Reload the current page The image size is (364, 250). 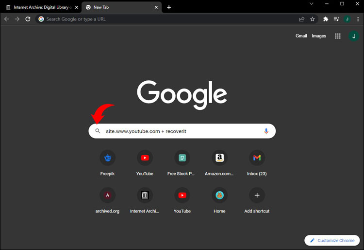[28, 19]
